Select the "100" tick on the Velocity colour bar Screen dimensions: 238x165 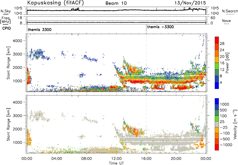pos(223,116)
